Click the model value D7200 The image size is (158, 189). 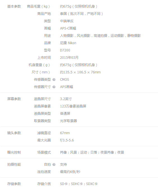[65, 50]
